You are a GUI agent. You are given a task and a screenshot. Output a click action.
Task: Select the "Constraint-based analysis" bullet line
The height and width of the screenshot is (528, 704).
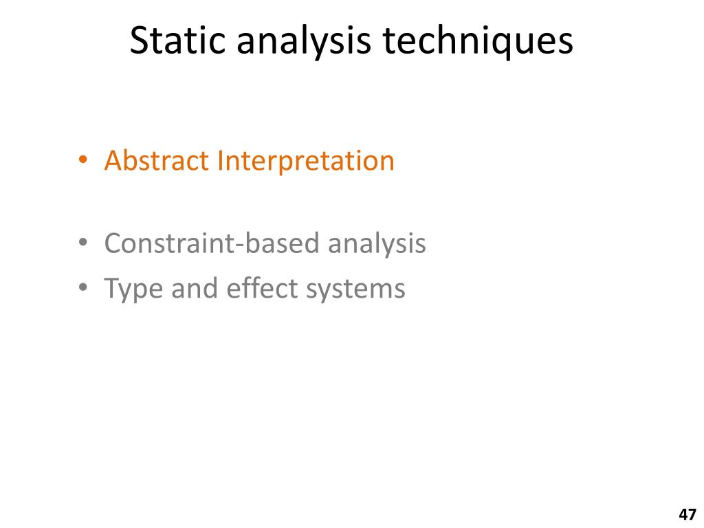pyautogui.click(x=265, y=244)
